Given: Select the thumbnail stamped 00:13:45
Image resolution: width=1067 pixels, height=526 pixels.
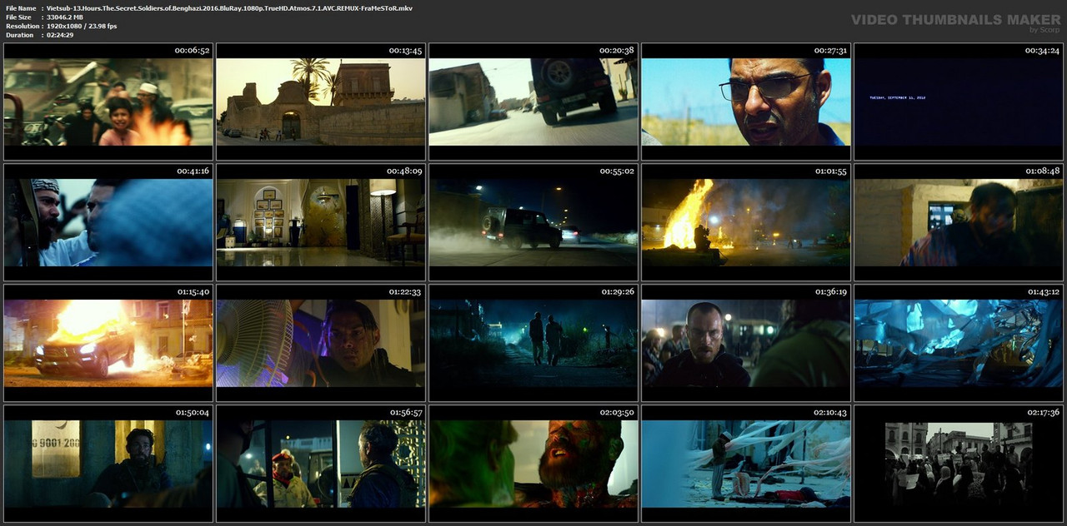Looking at the screenshot, I should [x=321, y=102].
